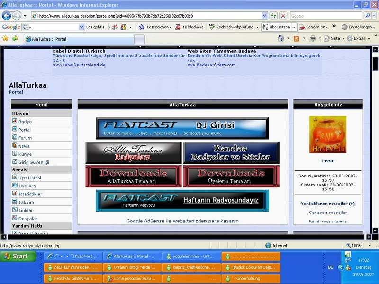Open Portal link in Menü
The width and height of the screenshot is (379, 284).
click(25, 130)
